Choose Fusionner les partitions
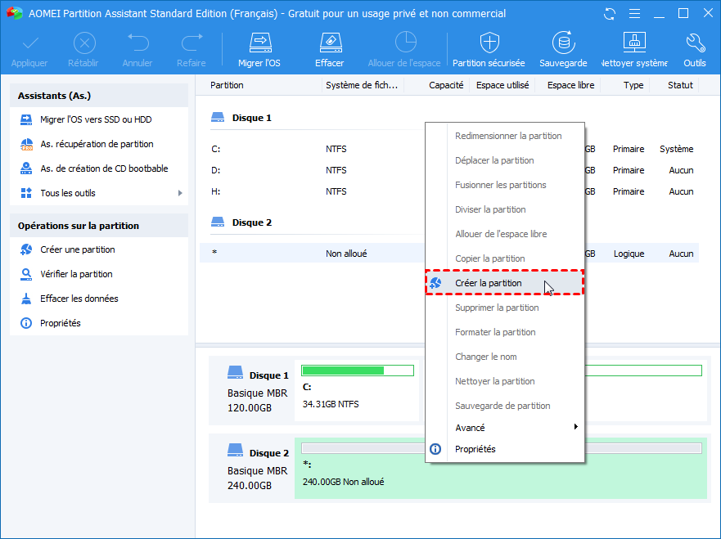Image resolution: width=721 pixels, height=539 pixels. tap(505, 185)
